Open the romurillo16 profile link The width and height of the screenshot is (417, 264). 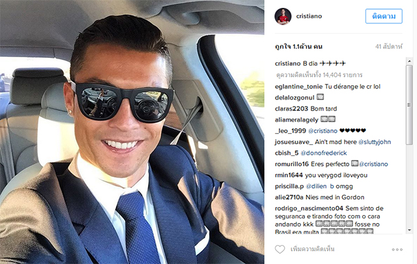pos(292,165)
